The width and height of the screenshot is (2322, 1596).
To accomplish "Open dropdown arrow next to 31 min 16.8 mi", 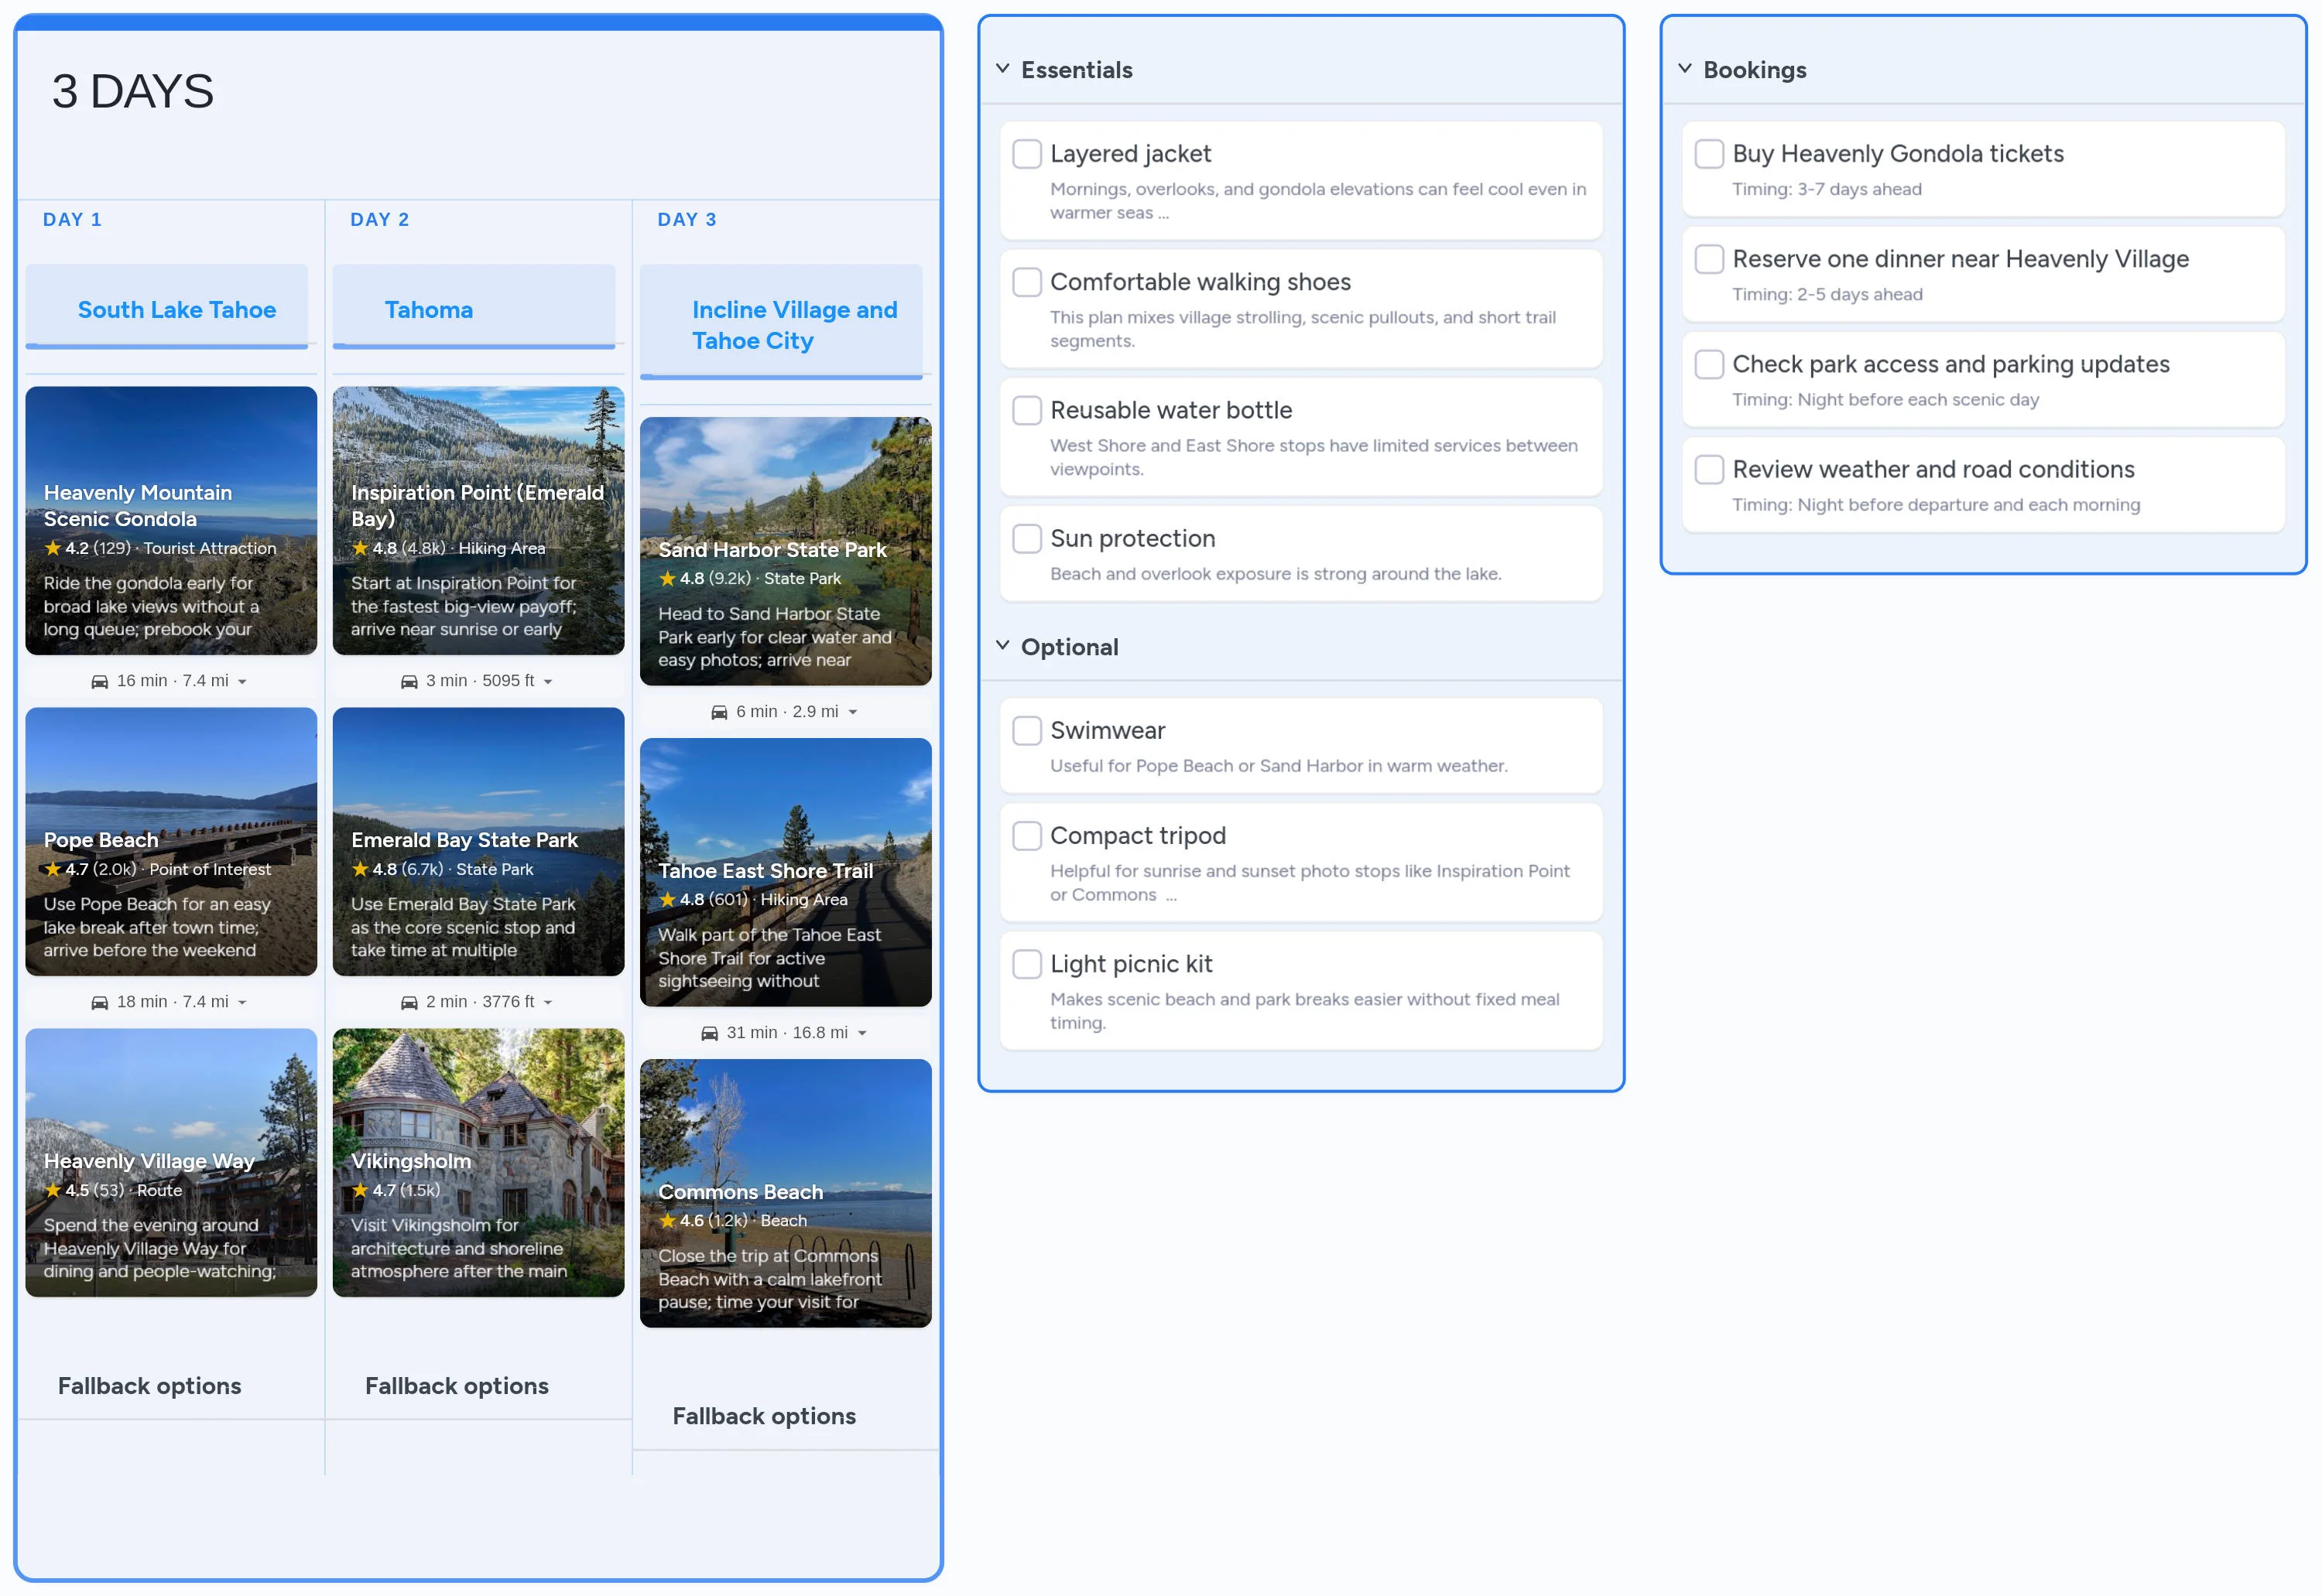I will click(x=861, y=1034).
